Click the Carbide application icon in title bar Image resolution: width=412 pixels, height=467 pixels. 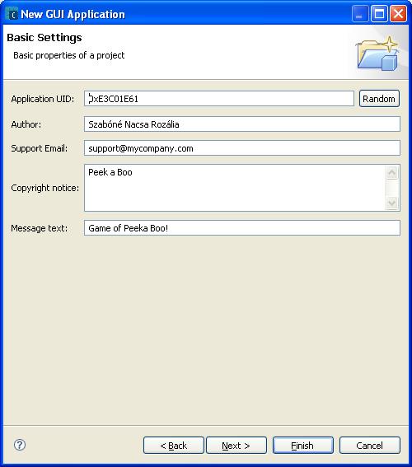(12, 14)
